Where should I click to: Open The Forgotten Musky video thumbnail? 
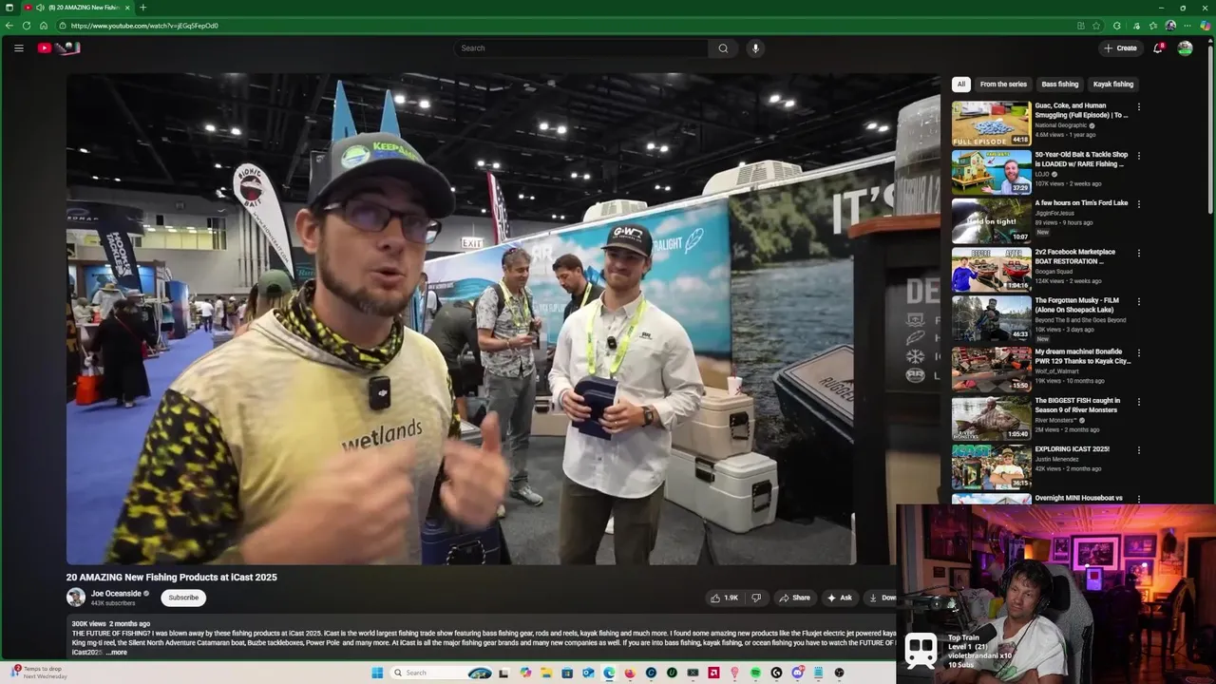(x=991, y=317)
